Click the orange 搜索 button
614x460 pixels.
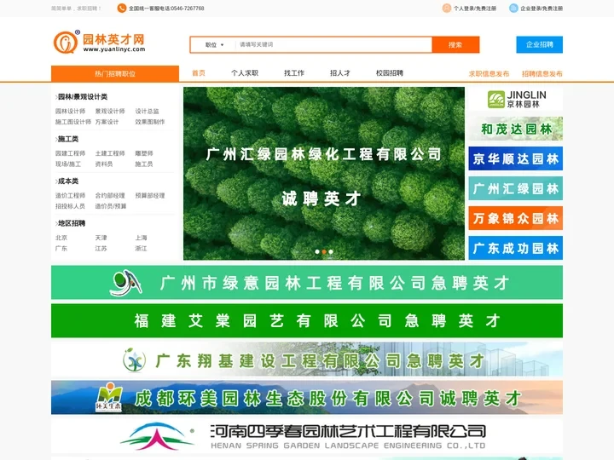coord(455,44)
